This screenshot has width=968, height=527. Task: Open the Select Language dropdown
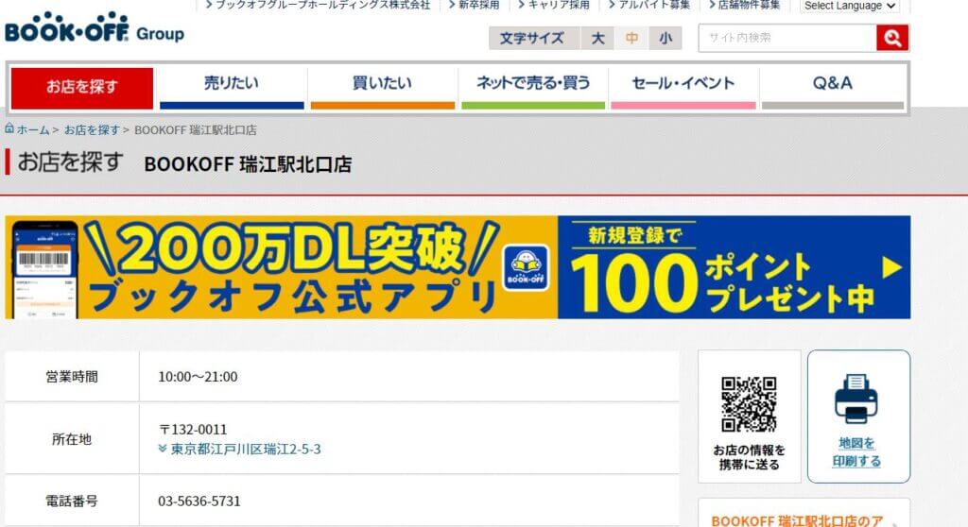click(x=850, y=7)
